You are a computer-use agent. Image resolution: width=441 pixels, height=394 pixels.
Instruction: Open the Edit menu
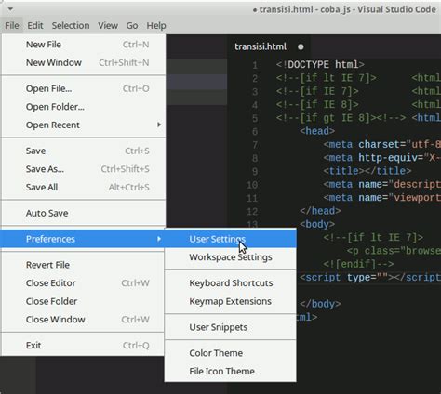[35, 25]
